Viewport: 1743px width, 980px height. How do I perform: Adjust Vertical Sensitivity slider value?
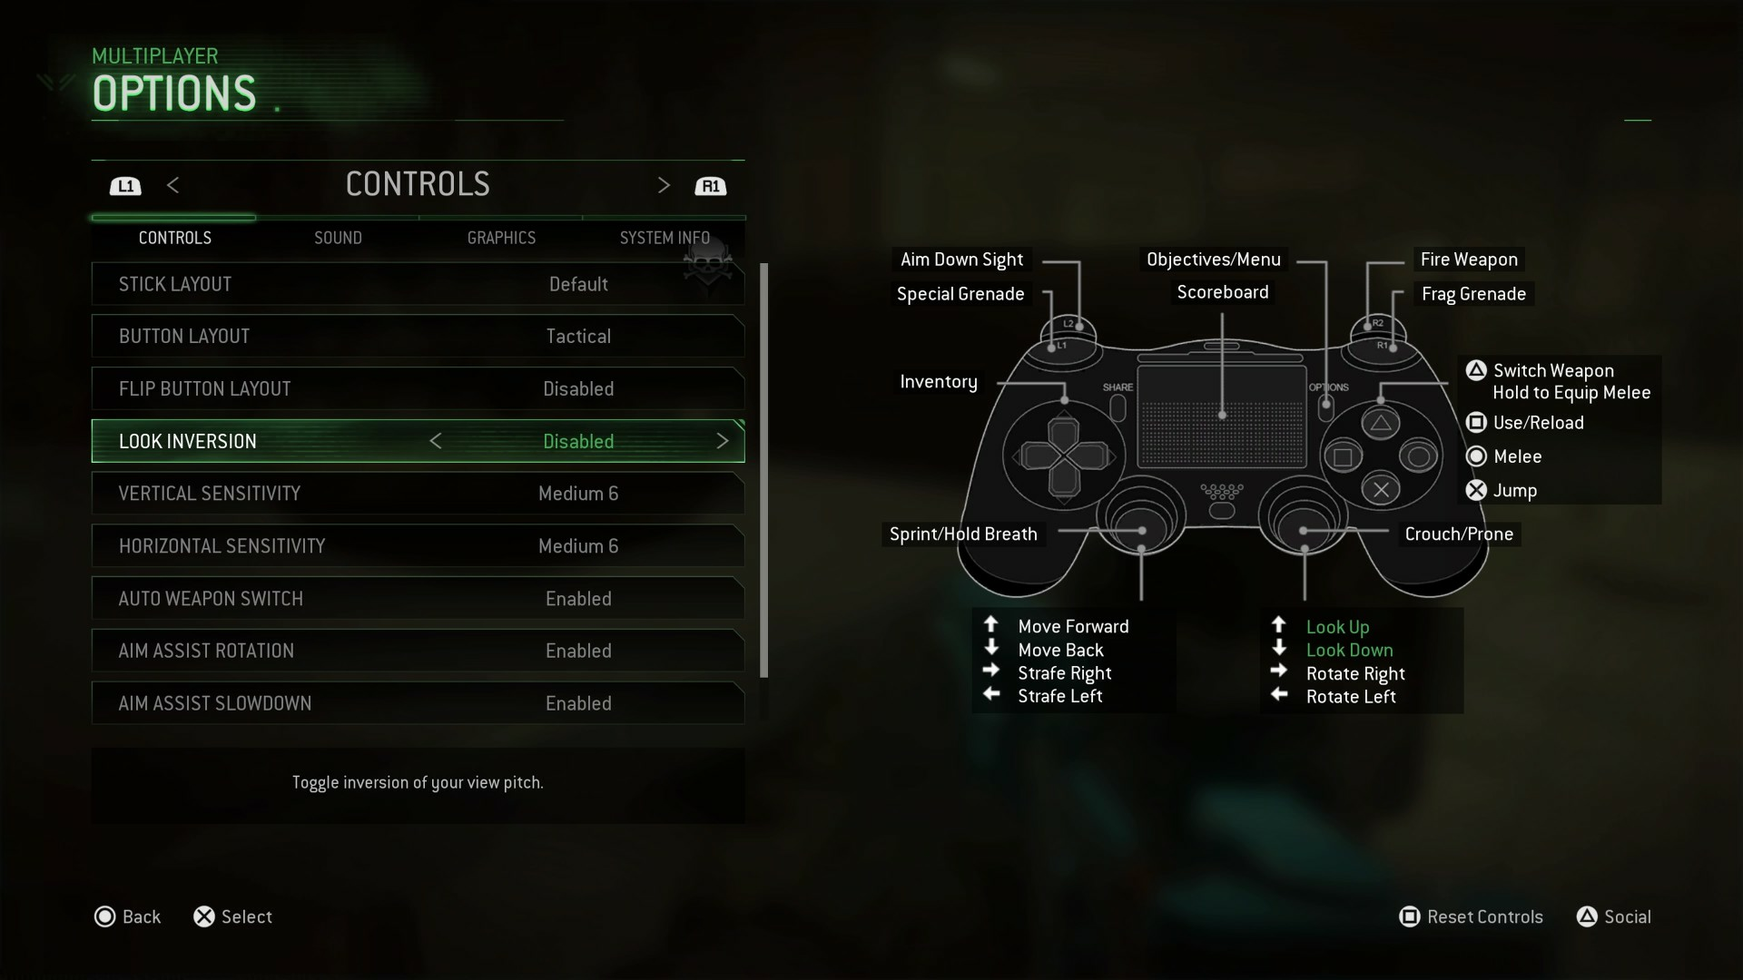(x=578, y=493)
